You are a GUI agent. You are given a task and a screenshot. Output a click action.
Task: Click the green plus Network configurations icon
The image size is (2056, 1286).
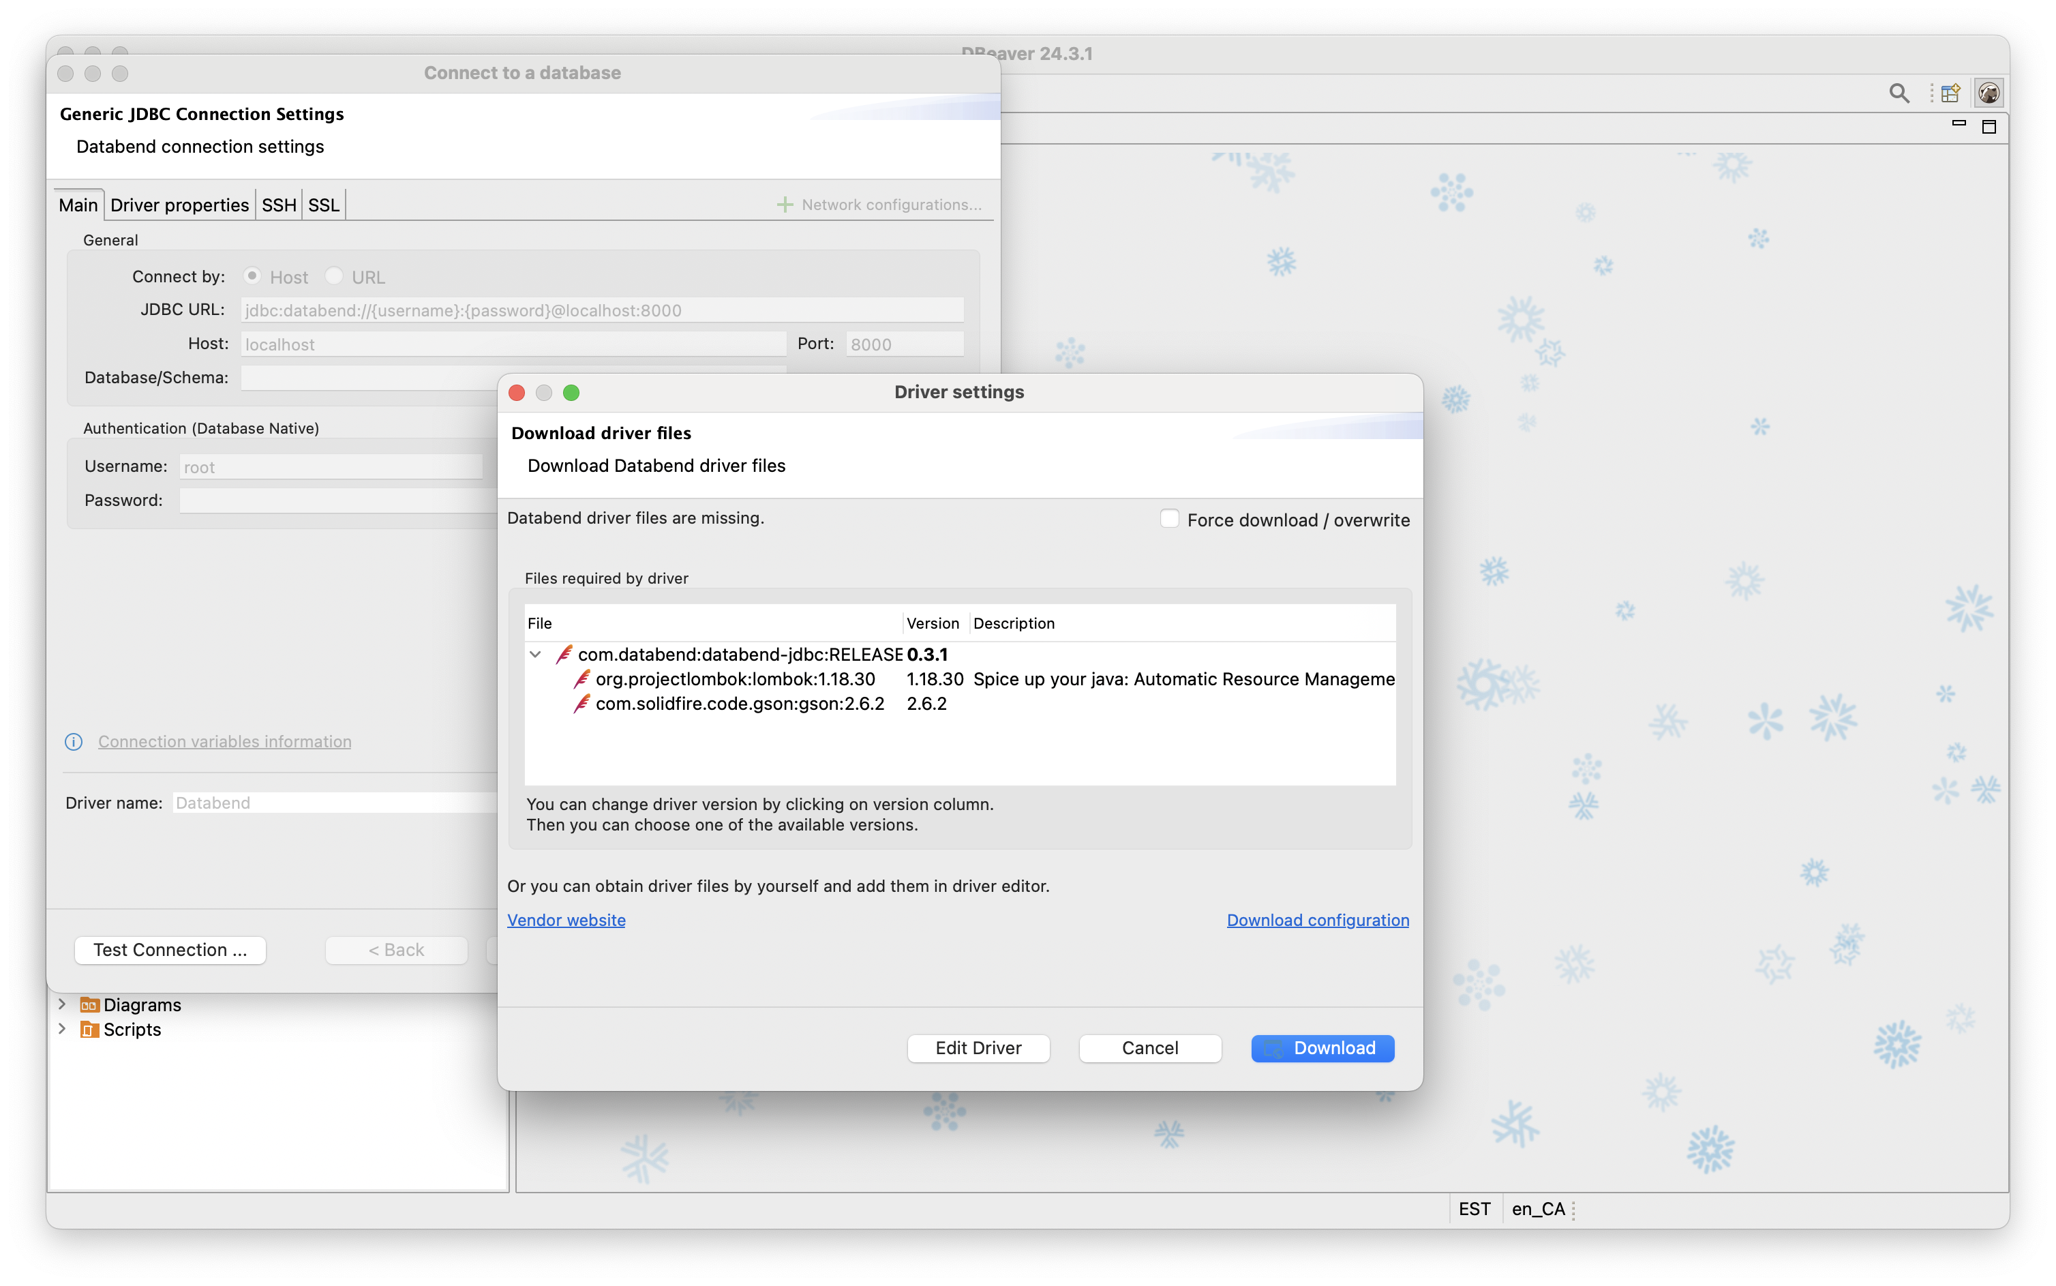click(x=785, y=205)
